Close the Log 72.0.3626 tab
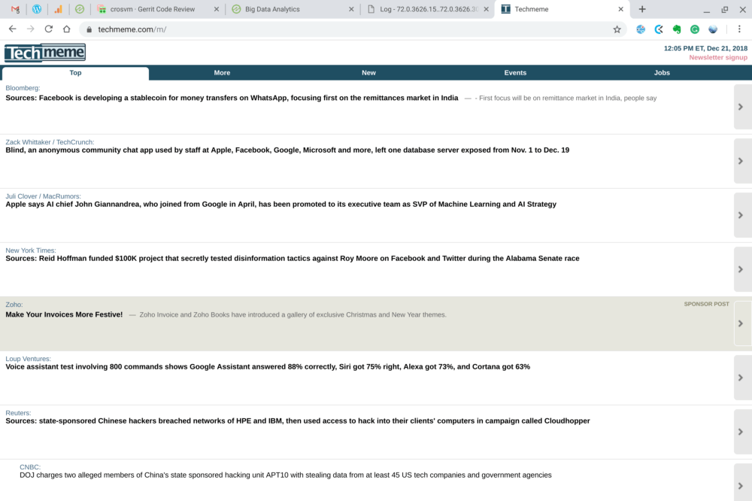 486,9
